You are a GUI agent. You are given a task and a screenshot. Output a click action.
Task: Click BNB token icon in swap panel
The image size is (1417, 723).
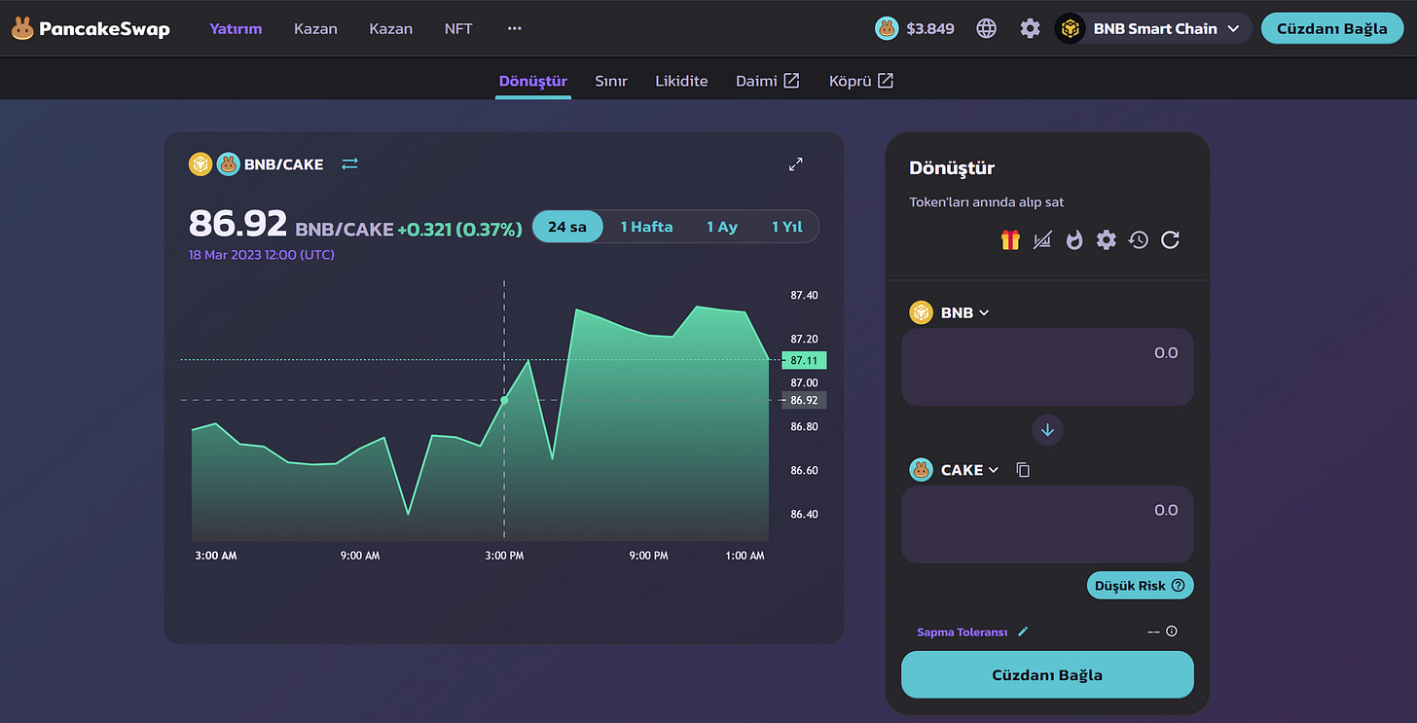[921, 312]
